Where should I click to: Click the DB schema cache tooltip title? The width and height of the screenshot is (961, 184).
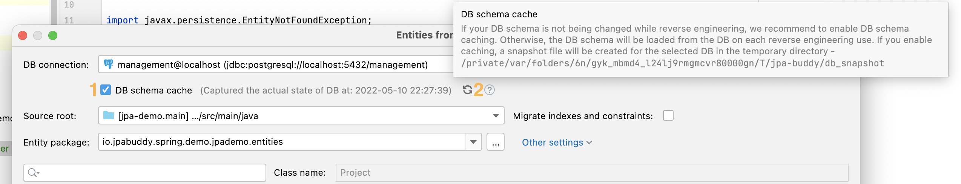tap(499, 14)
